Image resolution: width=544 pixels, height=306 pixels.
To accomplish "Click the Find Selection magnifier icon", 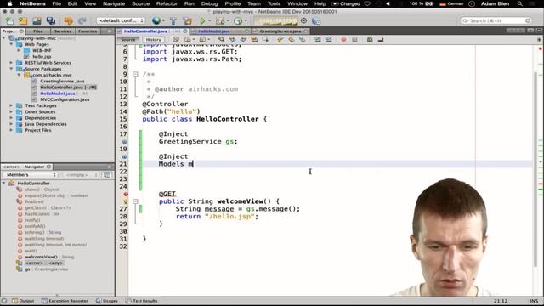I will [221, 40].
